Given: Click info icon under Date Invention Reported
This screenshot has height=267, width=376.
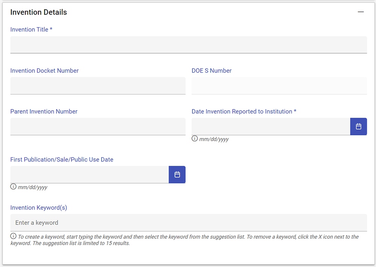Looking at the screenshot, I should 194,139.
